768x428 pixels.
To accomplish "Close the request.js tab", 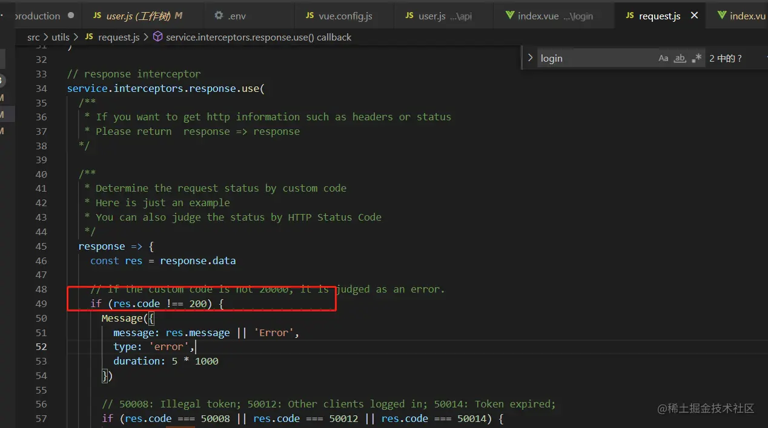I will [x=694, y=16].
